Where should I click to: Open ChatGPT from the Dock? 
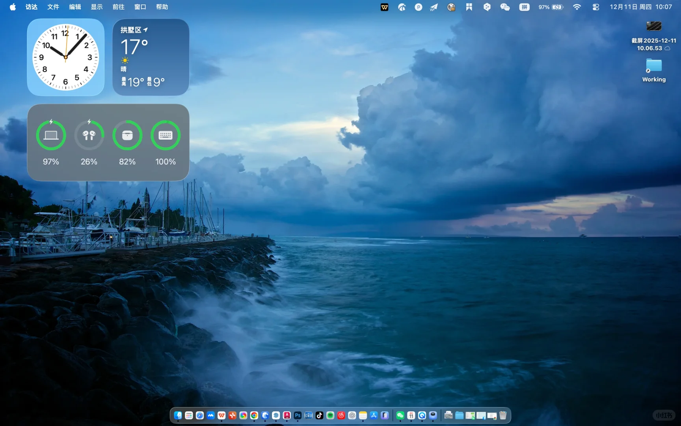pyautogui.click(x=352, y=415)
